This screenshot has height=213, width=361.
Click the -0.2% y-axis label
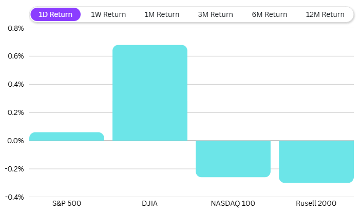pyautogui.click(x=13, y=169)
